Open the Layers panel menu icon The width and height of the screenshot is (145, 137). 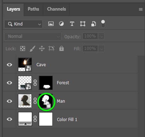[x=141, y=9]
